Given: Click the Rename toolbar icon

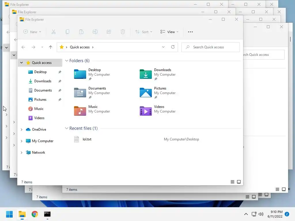Looking at the screenshot, I should coord(95,32).
